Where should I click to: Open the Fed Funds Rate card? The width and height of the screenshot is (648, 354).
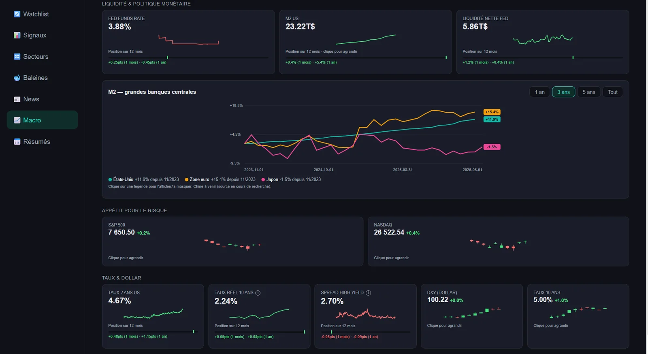pos(188,42)
